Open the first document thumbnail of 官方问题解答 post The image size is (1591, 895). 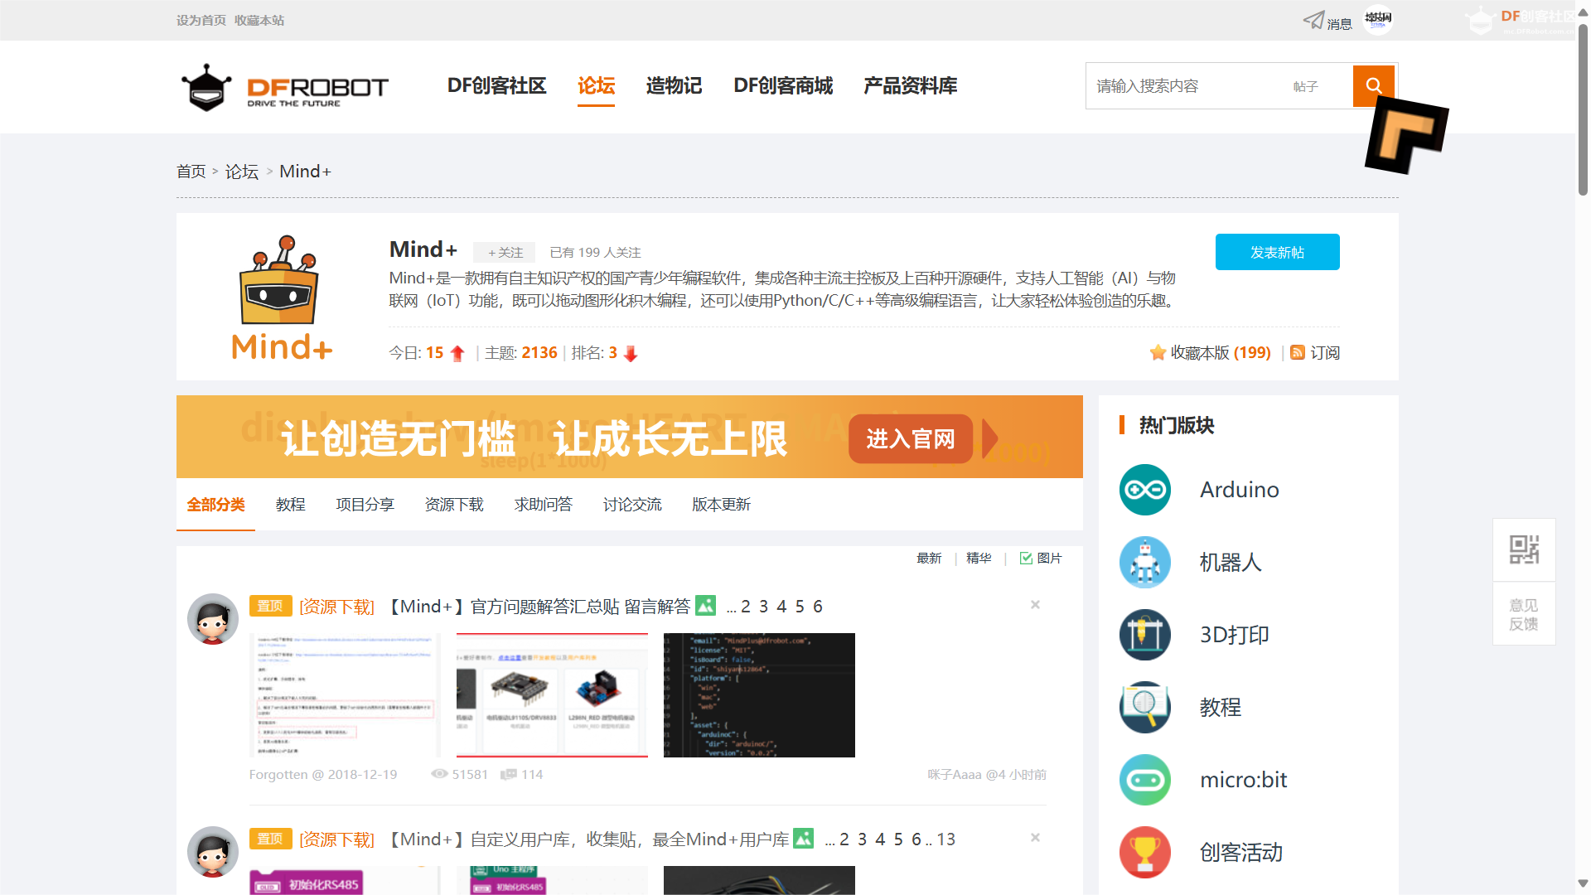click(345, 695)
